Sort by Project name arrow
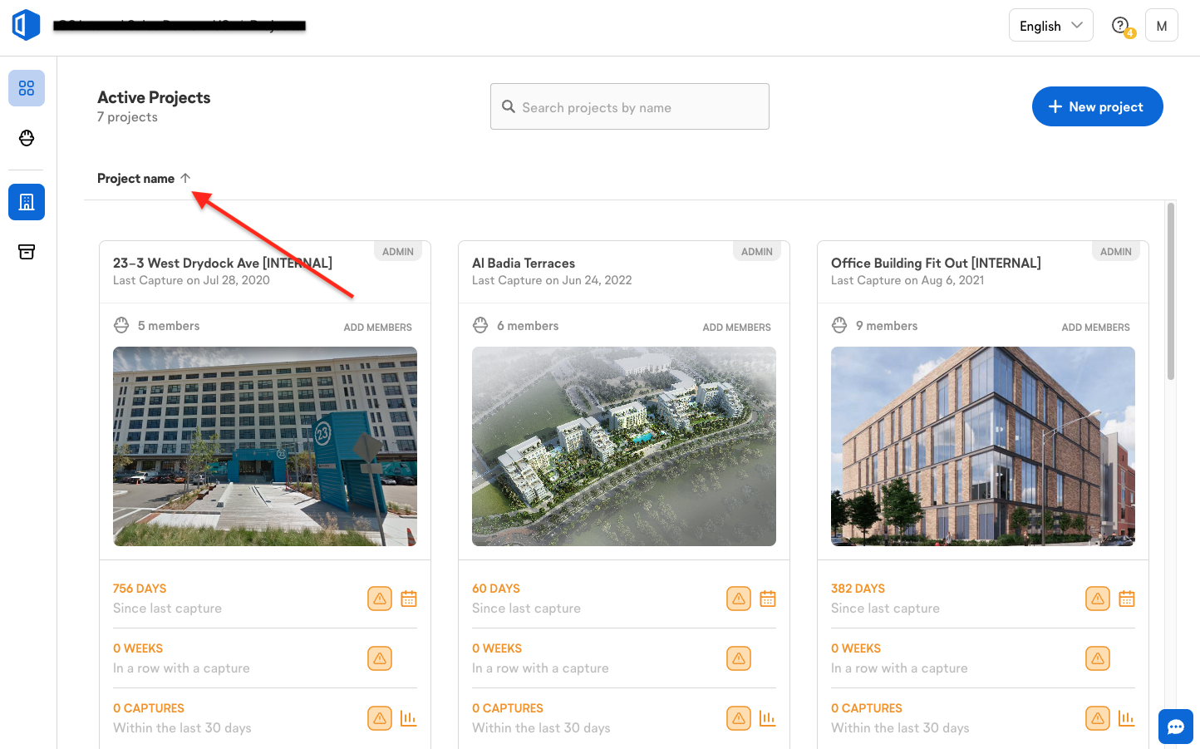 click(x=185, y=178)
